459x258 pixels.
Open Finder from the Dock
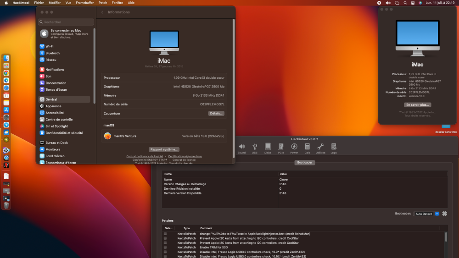point(6,58)
